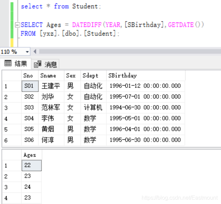Click the horizontal scrollbar left arrow

(35, 52)
